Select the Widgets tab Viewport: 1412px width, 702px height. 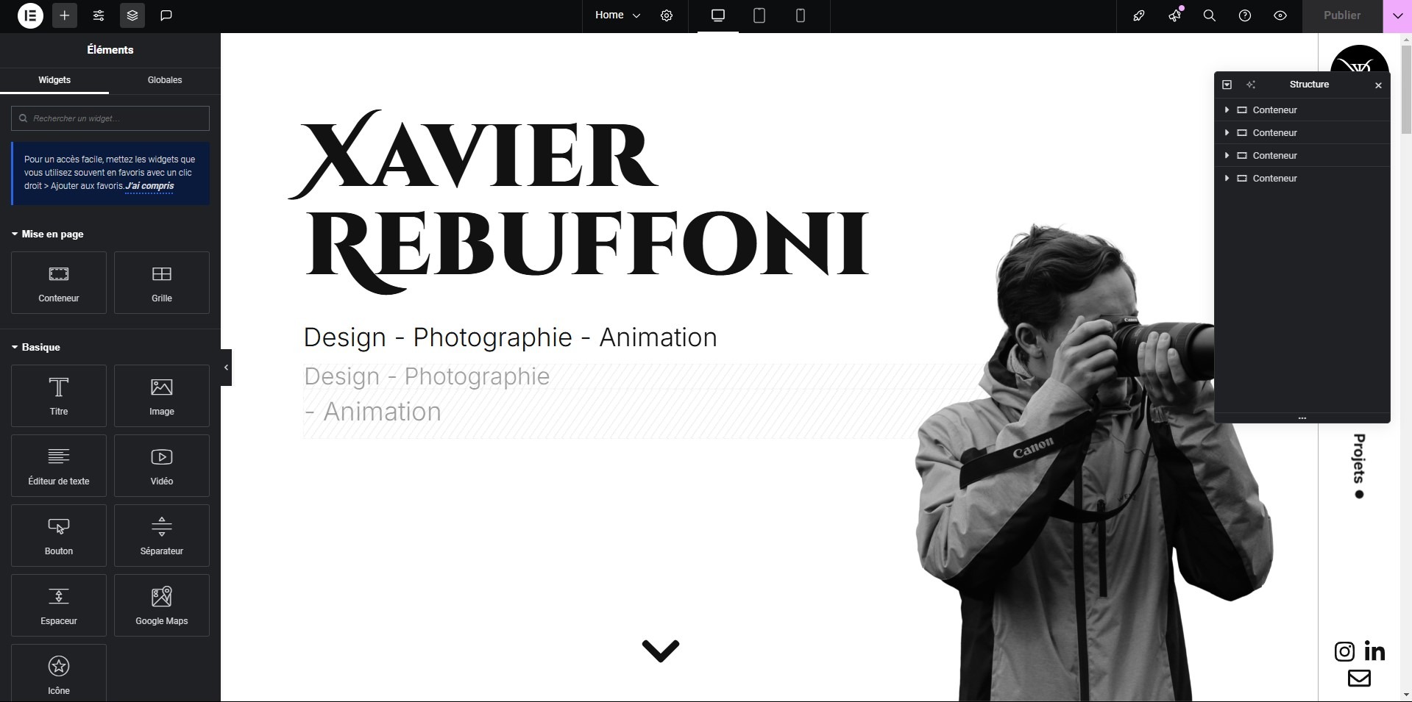point(54,80)
